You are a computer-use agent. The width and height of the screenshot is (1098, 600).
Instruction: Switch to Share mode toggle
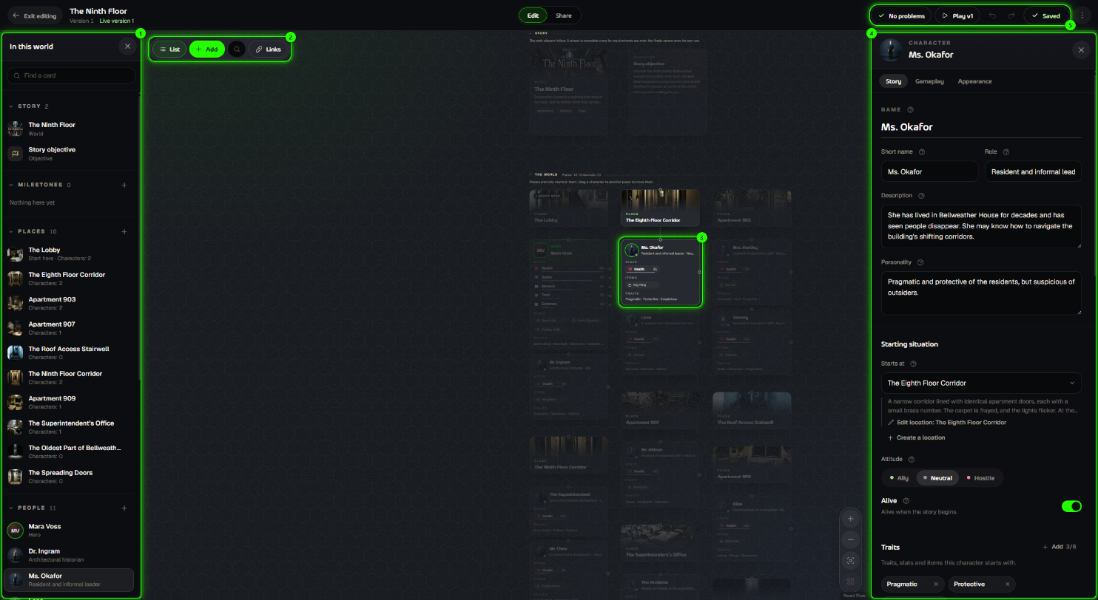tap(564, 16)
